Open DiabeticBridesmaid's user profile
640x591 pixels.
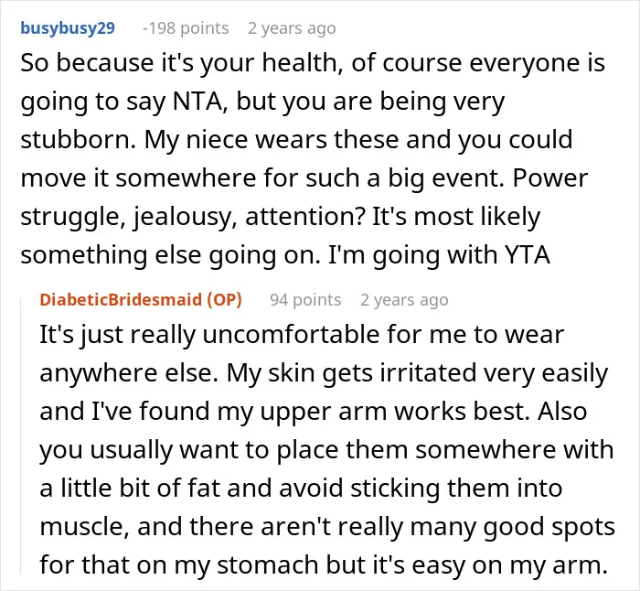tap(121, 299)
